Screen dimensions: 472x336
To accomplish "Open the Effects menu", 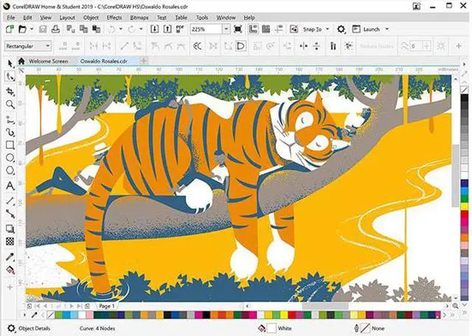I will coord(114,18).
